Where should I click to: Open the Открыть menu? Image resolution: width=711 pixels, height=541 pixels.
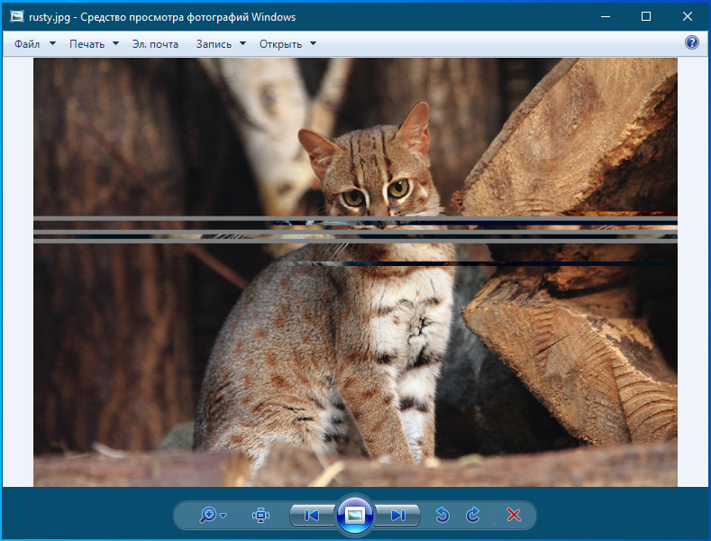[x=280, y=44]
